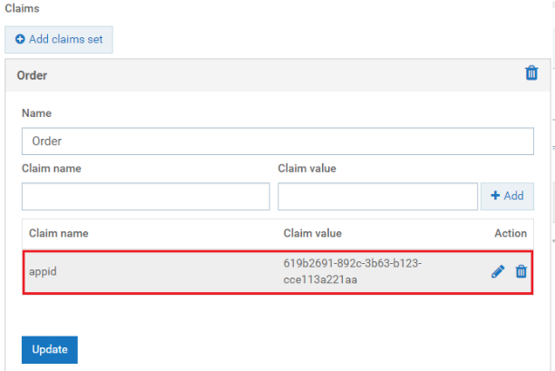Click the empty Claim name input box
555x371 pixels.
coord(145,196)
